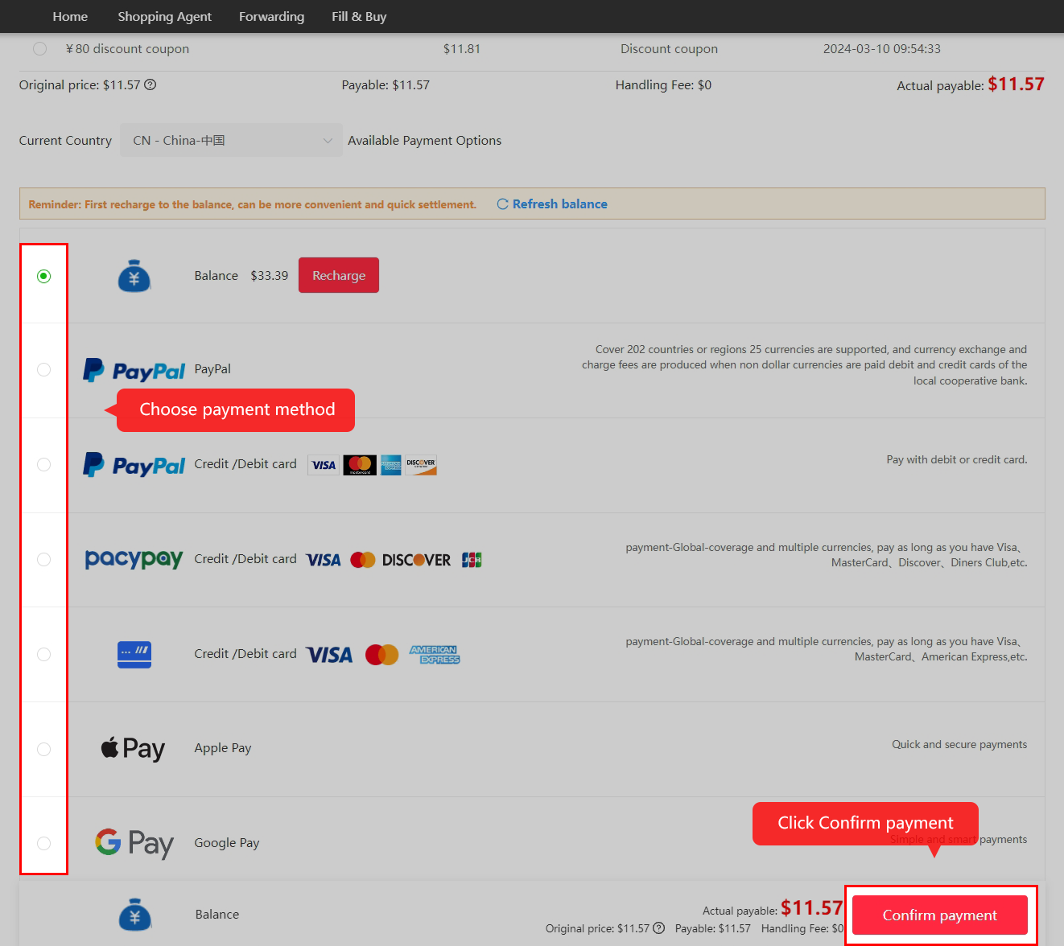Click the Mastercard logo in pacypay row

point(363,560)
